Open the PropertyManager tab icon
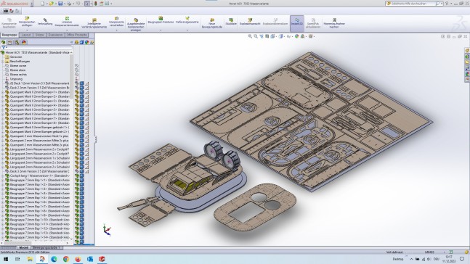This screenshot has height=264, width=470. click(x=10, y=42)
